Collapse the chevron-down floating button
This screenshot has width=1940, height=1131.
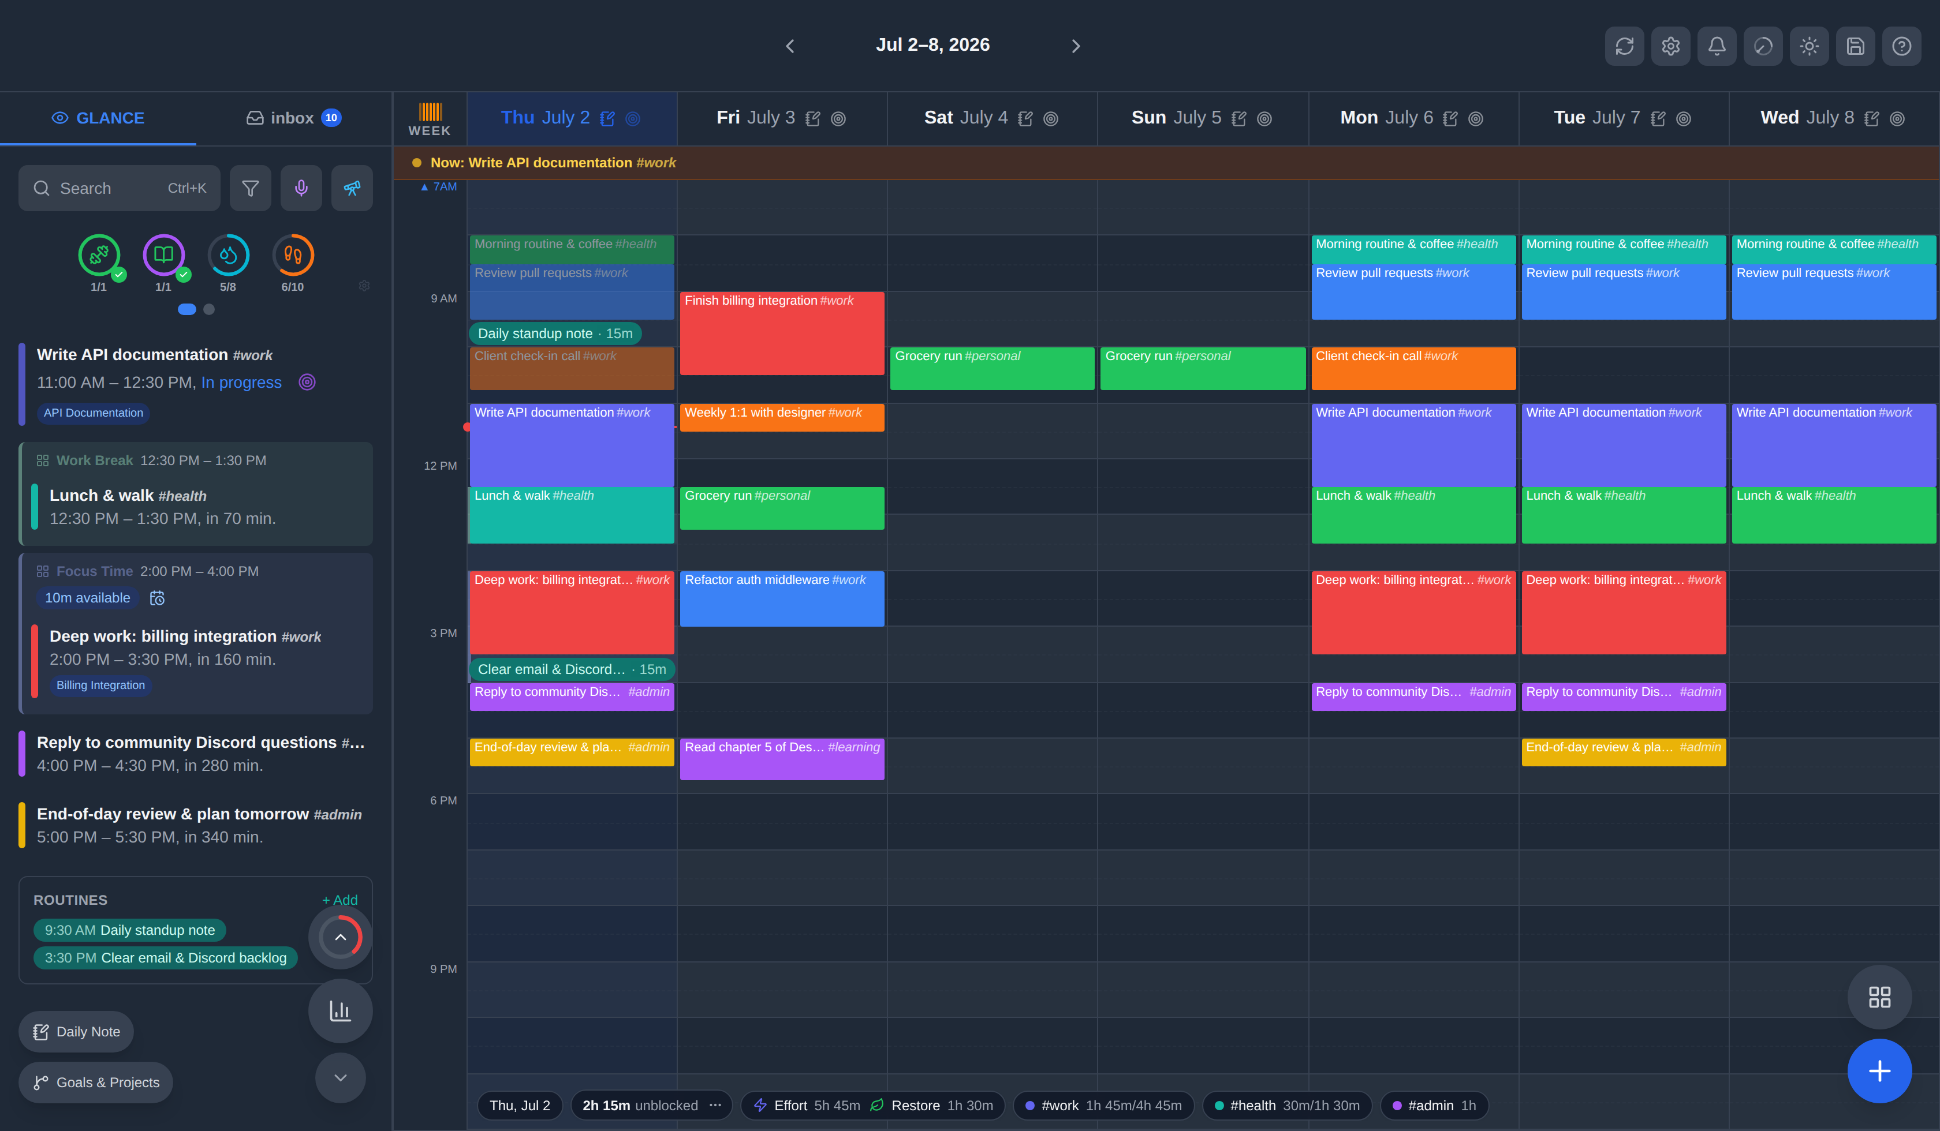340,1077
